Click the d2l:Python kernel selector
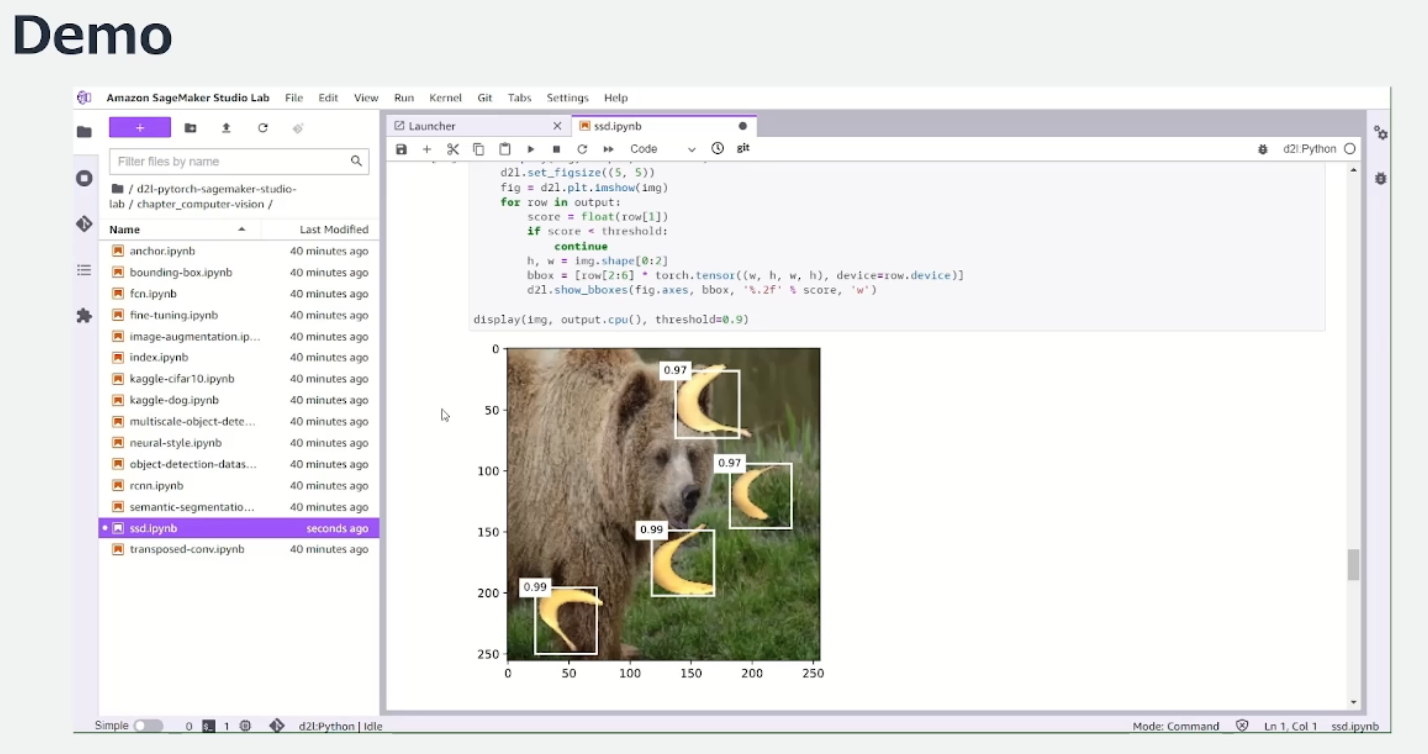The image size is (1428, 754). [1309, 149]
